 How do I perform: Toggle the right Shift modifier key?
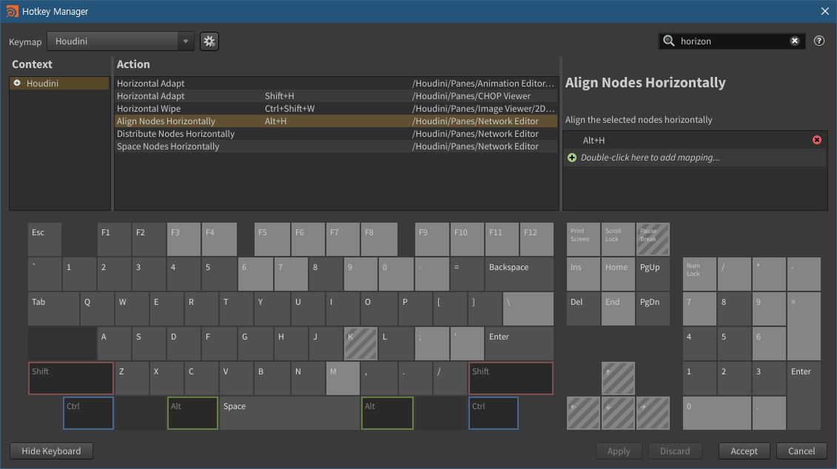(511, 378)
